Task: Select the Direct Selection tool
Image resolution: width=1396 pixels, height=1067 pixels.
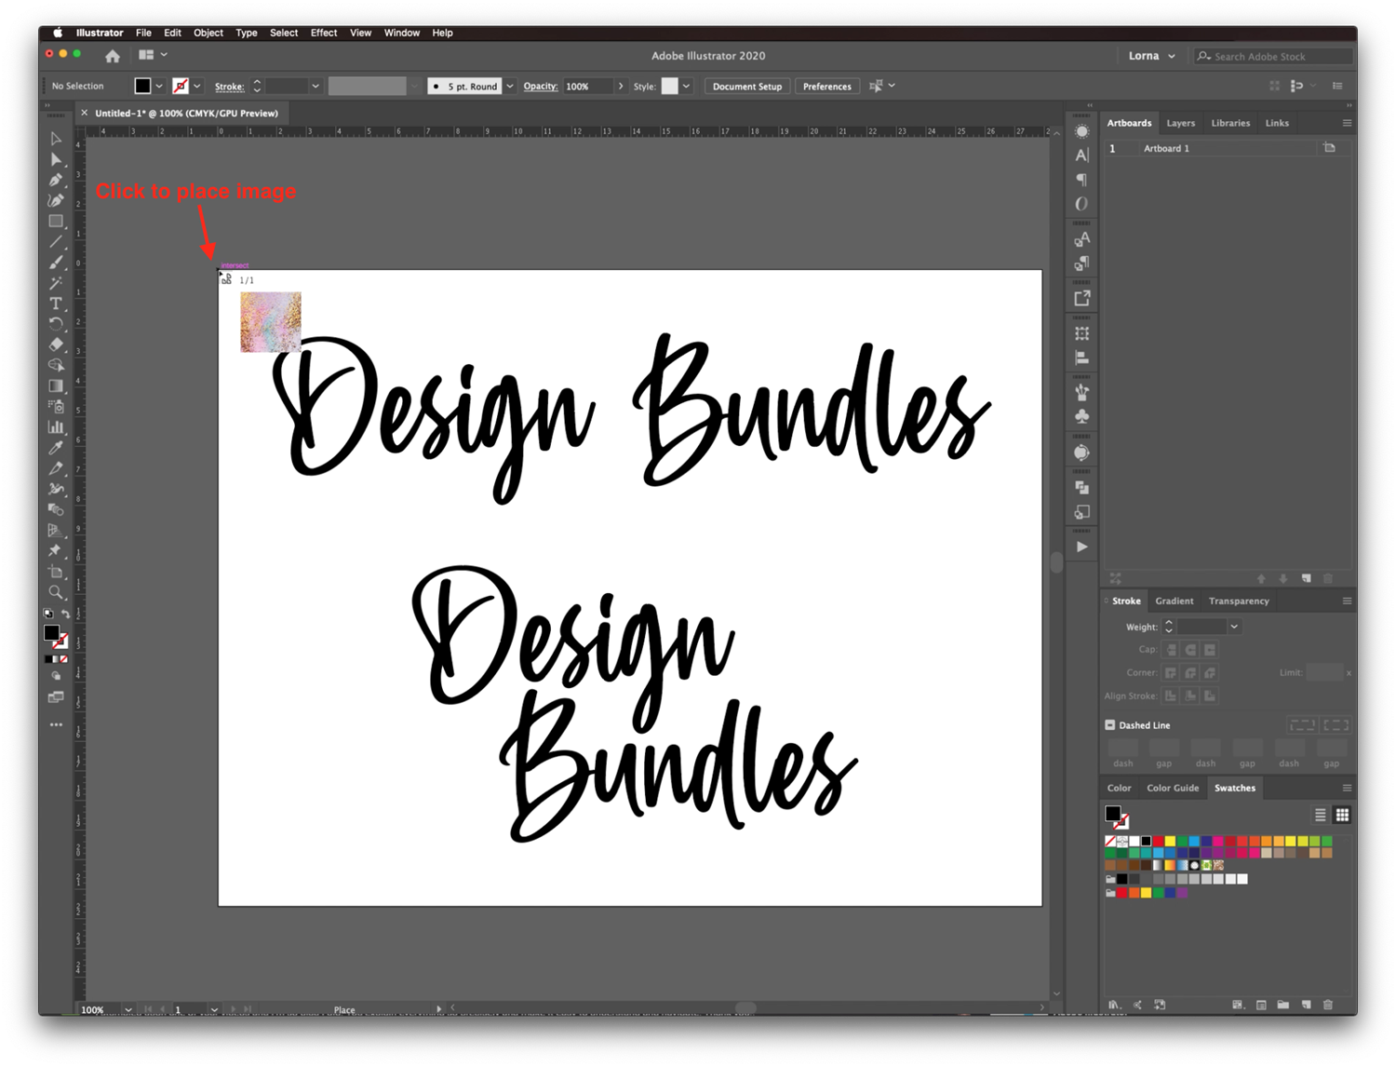Action: tap(56, 159)
